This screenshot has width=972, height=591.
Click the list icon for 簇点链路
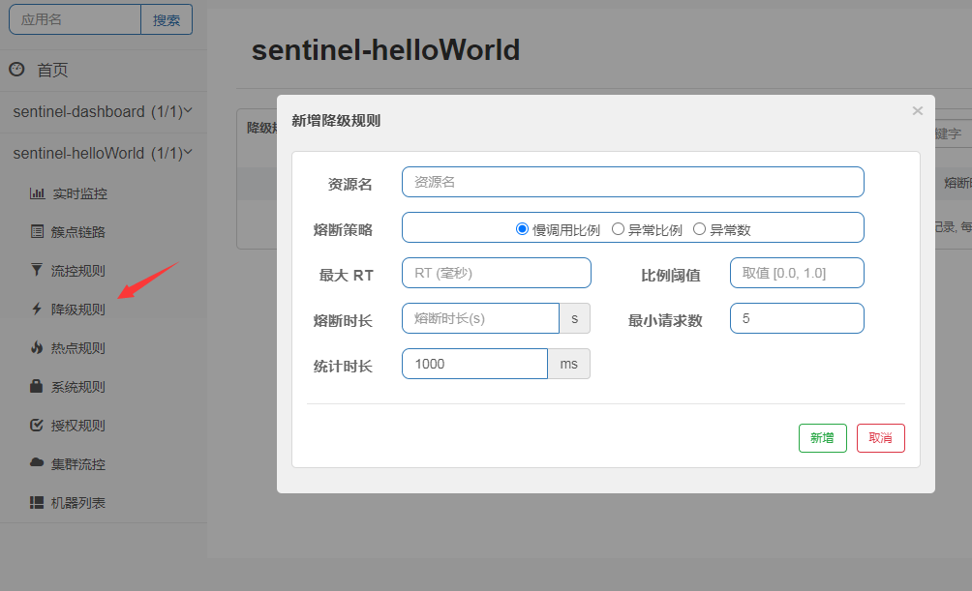[37, 232]
